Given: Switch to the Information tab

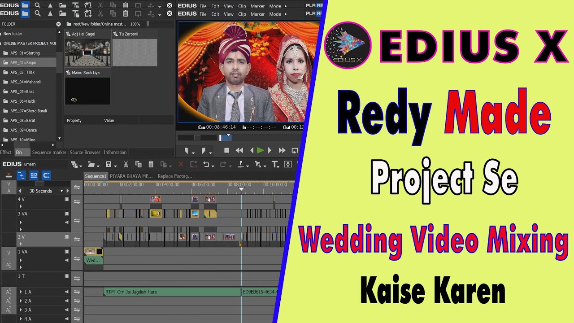Looking at the screenshot, I should click(x=115, y=153).
